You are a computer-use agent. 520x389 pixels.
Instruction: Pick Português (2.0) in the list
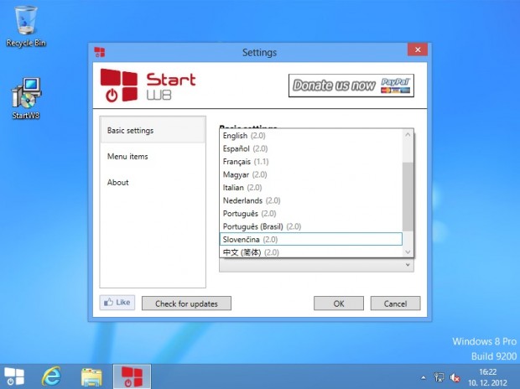point(311,213)
